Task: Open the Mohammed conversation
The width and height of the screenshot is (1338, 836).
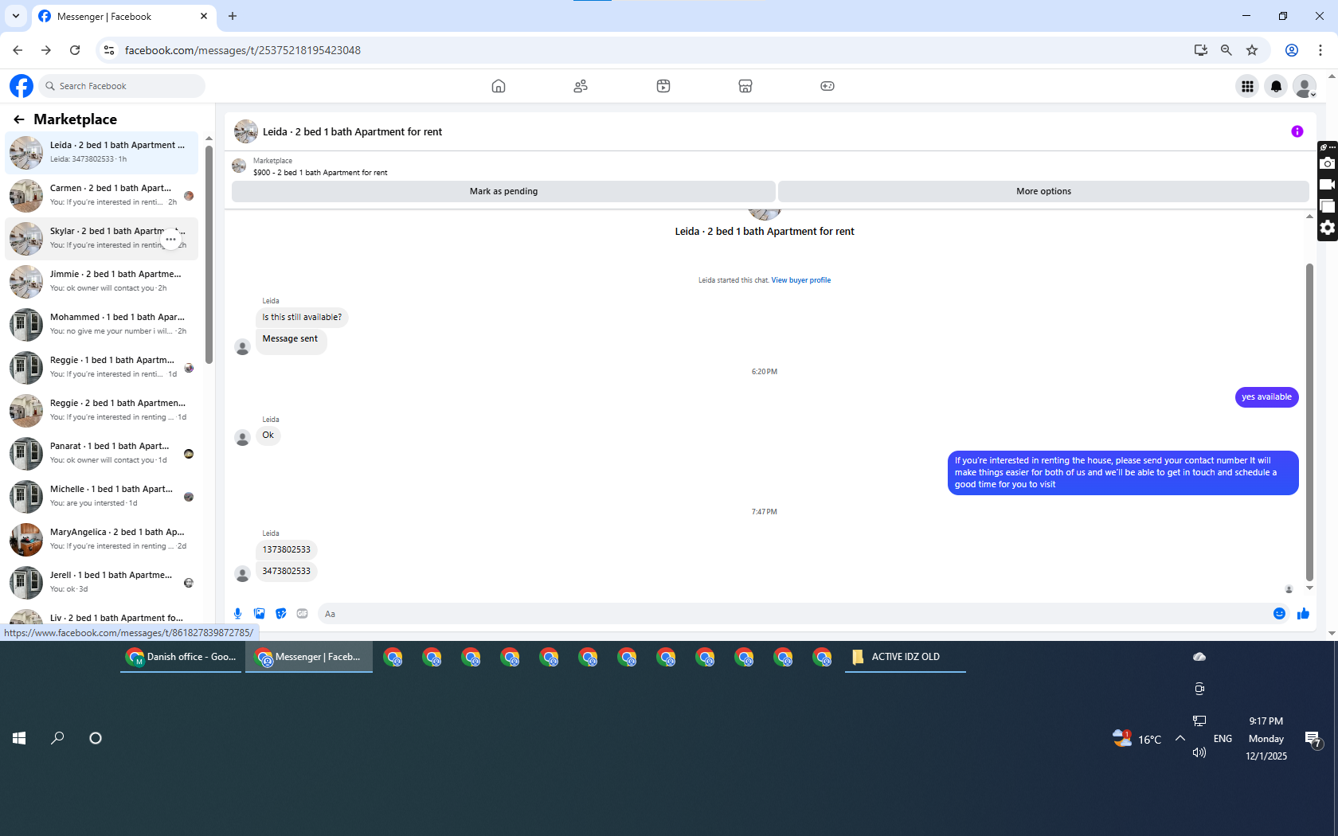Action: pos(102,324)
